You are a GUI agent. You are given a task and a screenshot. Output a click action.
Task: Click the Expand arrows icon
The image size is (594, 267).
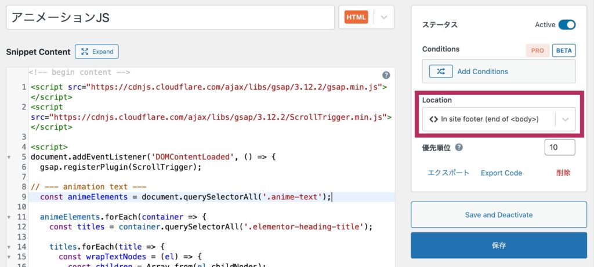(x=85, y=52)
